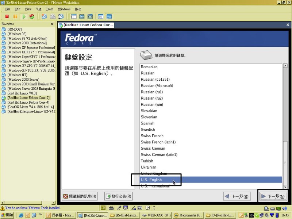The width and height of the screenshot is (292, 219).
Task: Select [Windows 2000 Professional] favorite
Action: 27,43
